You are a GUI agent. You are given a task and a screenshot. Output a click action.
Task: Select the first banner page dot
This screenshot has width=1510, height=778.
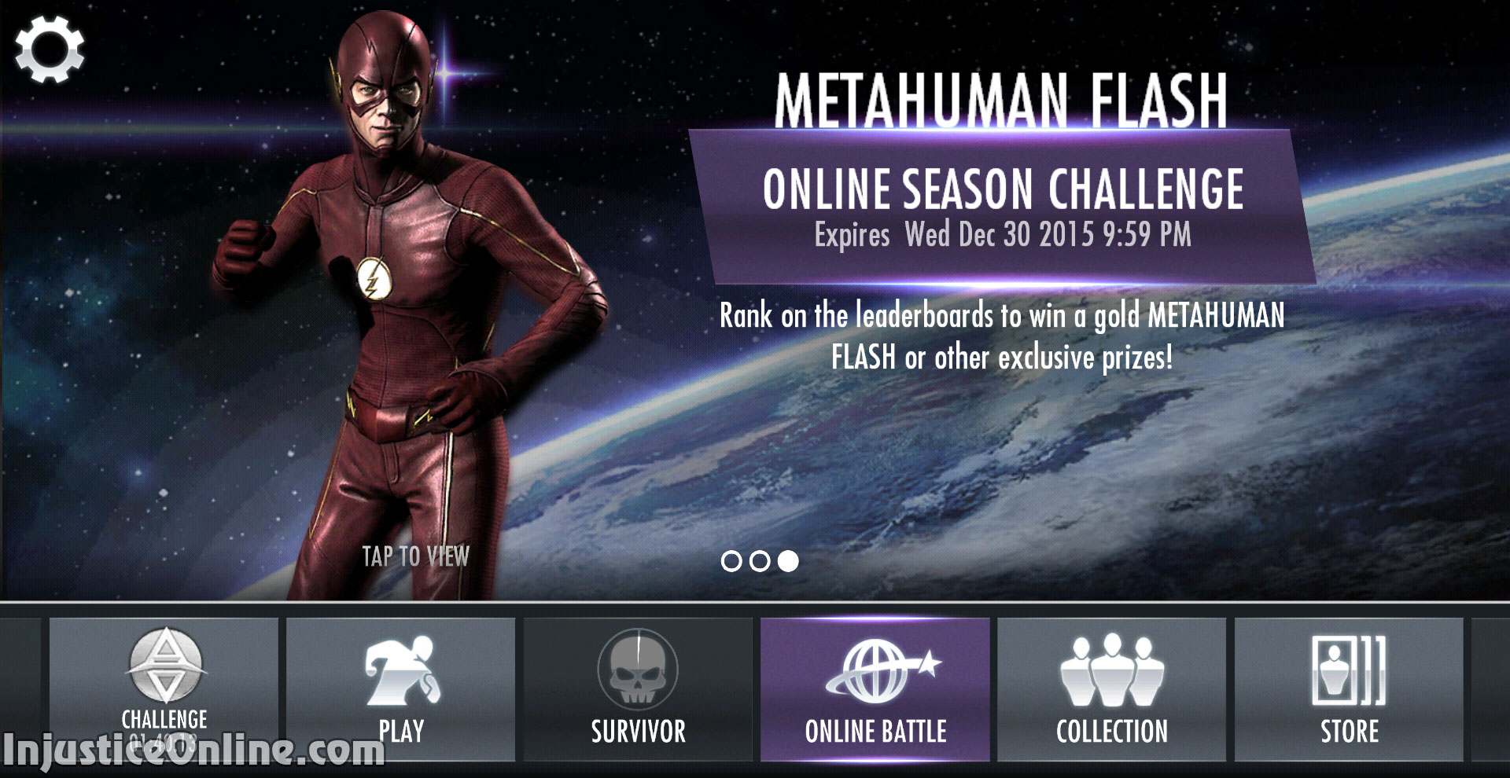(731, 561)
